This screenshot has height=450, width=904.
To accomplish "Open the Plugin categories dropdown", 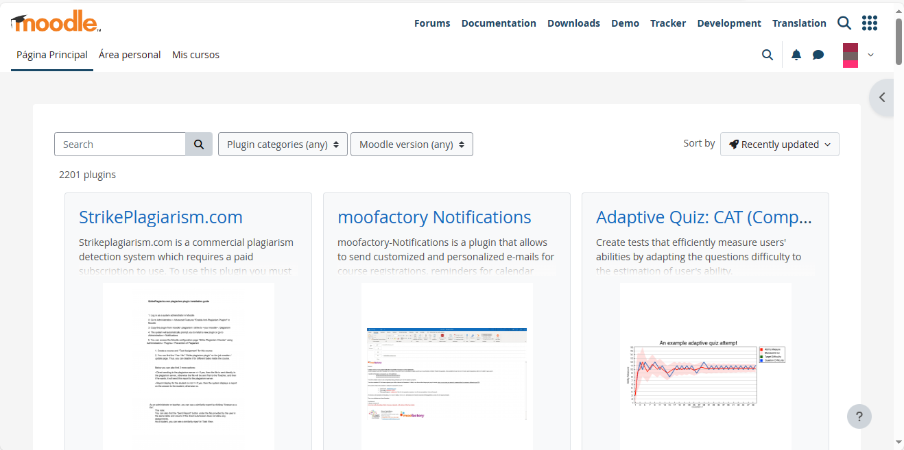I will tap(283, 145).
